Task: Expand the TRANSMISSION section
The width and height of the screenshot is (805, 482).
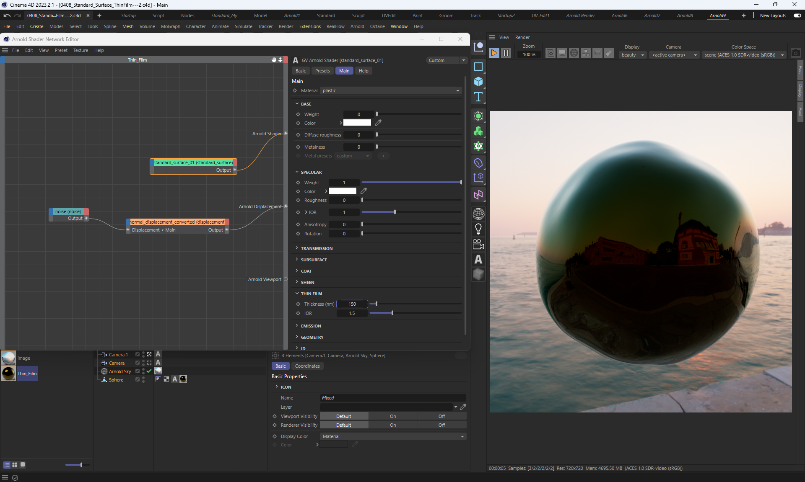Action: (x=317, y=248)
